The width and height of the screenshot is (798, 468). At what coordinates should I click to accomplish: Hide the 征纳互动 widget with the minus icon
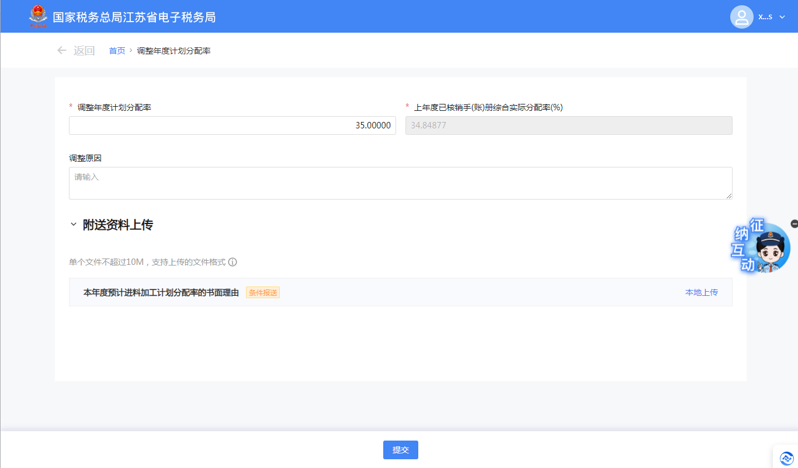click(x=794, y=223)
